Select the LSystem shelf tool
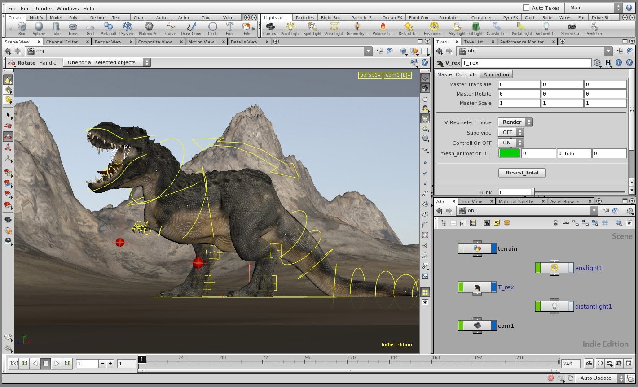Image resolution: width=638 pixels, height=387 pixels. click(x=127, y=28)
